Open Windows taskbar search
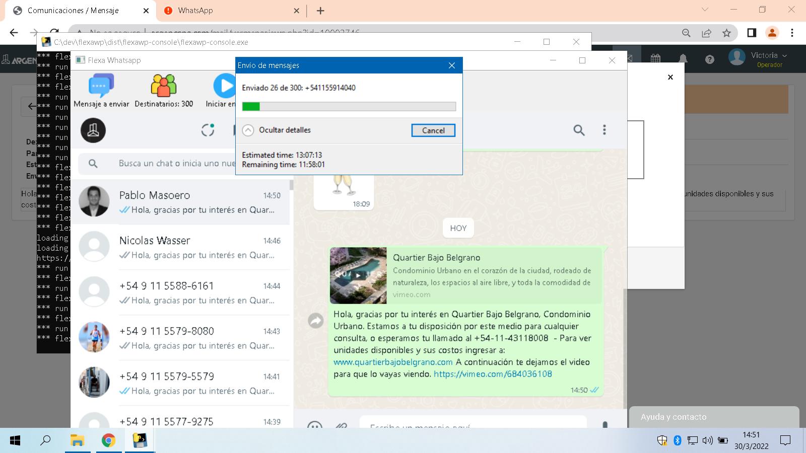The image size is (806, 453). pos(45,441)
